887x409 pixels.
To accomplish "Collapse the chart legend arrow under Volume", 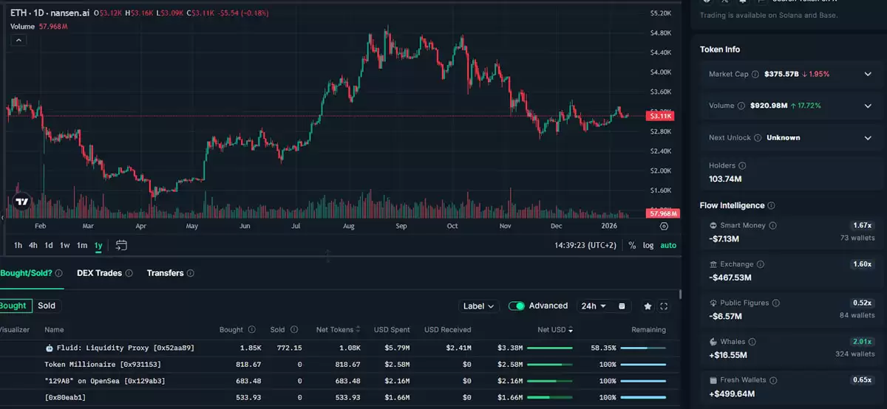I will [x=18, y=40].
